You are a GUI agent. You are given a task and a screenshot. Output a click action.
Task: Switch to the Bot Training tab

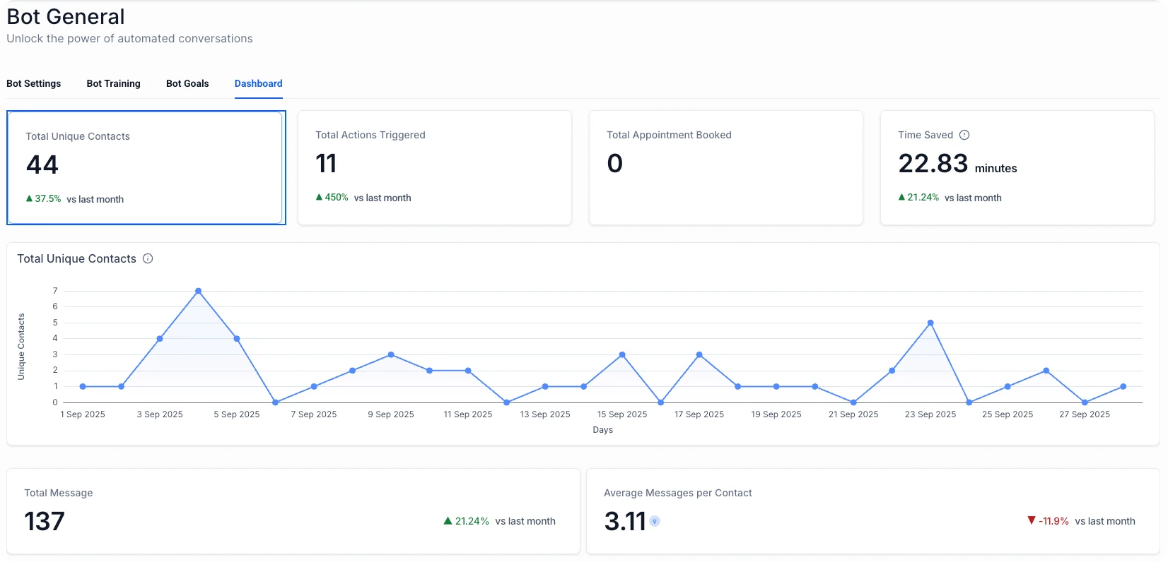click(x=113, y=83)
